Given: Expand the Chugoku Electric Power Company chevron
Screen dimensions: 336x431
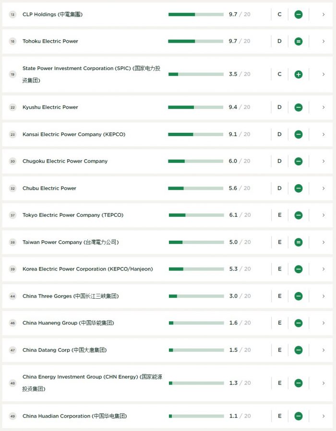Looking at the screenshot, I should pos(324,161).
